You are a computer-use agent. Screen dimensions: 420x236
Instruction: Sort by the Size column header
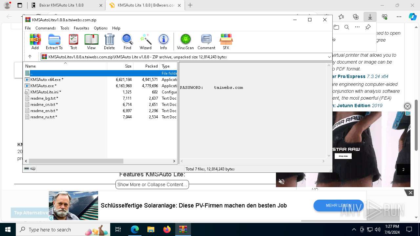pyautogui.click(x=120, y=66)
